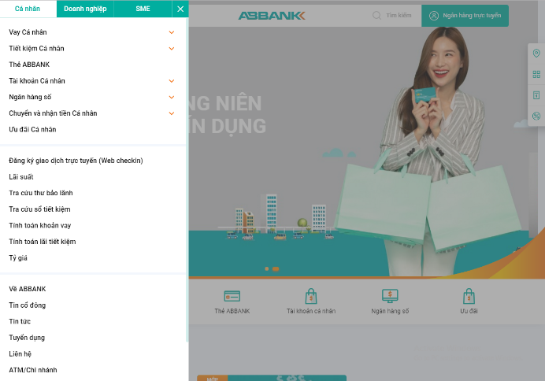Image resolution: width=545 pixels, height=381 pixels.
Task: Click the percent discount icon on right sidebar
Action: pos(536,116)
